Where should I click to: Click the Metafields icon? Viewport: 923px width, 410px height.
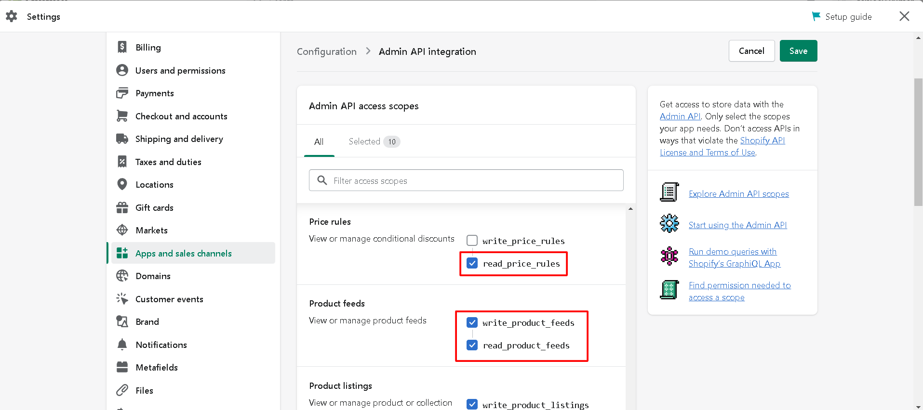(122, 367)
